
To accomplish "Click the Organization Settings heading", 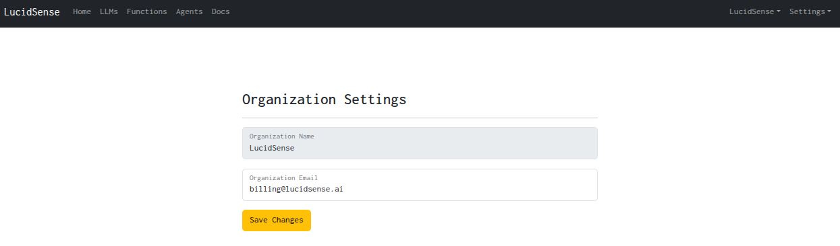I will pyautogui.click(x=324, y=99).
